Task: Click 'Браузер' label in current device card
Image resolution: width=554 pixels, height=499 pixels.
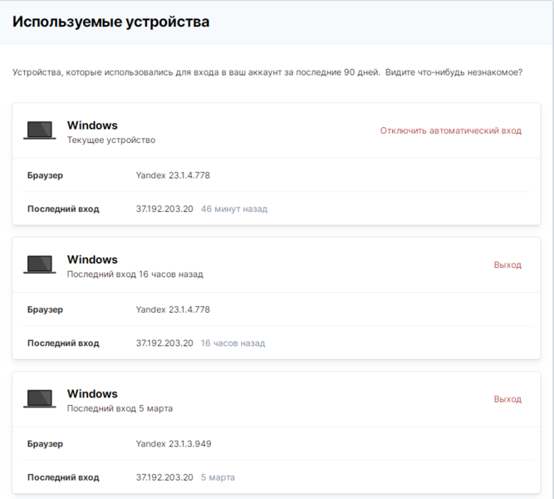Action: pos(45,175)
